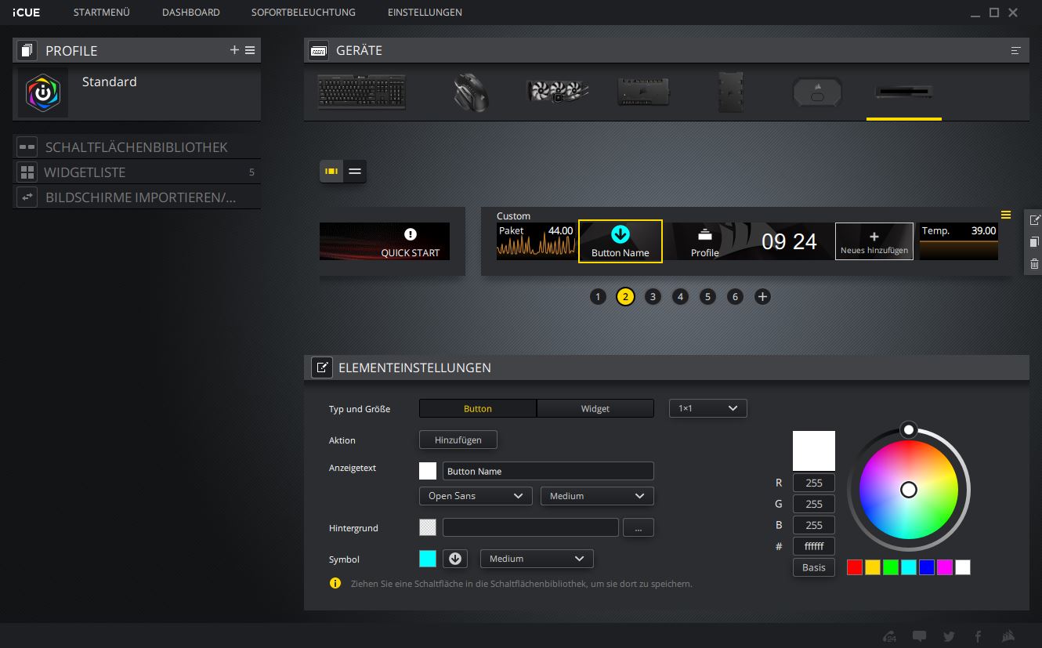Select Button element type
The width and height of the screenshot is (1042, 648).
tap(477, 408)
